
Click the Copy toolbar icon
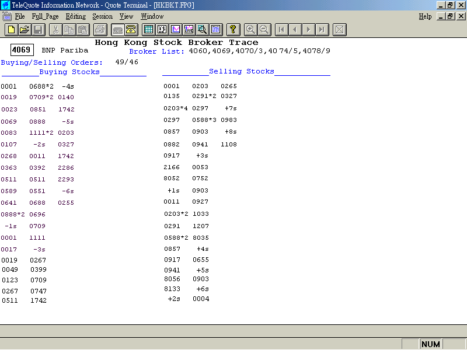(69, 30)
